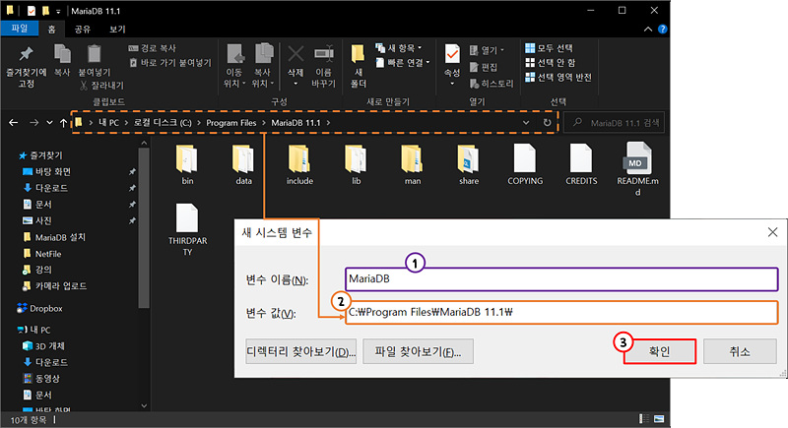Screen dimensions: 788x428
Task: Click Cut (잘라내기) in clipboard group
Action: (x=101, y=86)
